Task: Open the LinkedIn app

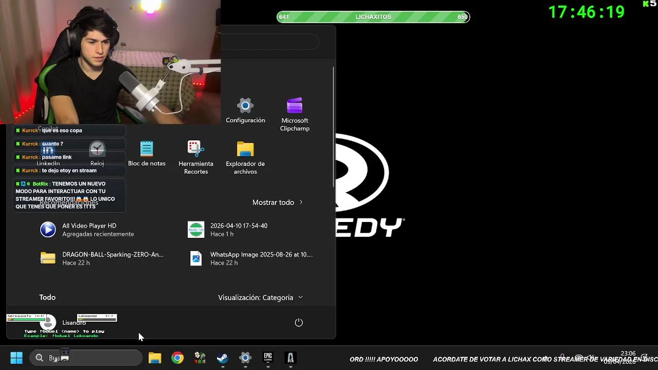Action: [x=48, y=154]
